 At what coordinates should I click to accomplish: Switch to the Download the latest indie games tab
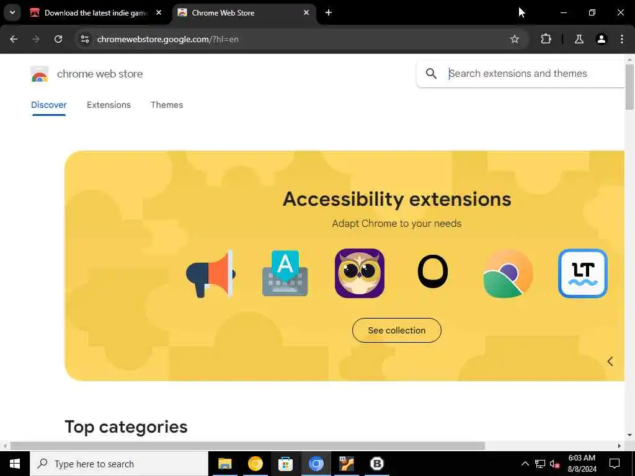click(96, 13)
